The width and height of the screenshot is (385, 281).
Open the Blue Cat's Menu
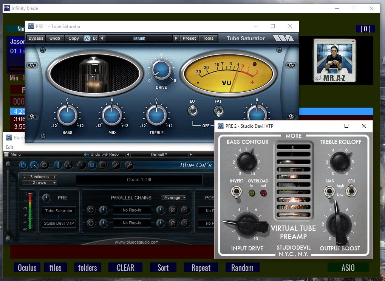(13, 154)
